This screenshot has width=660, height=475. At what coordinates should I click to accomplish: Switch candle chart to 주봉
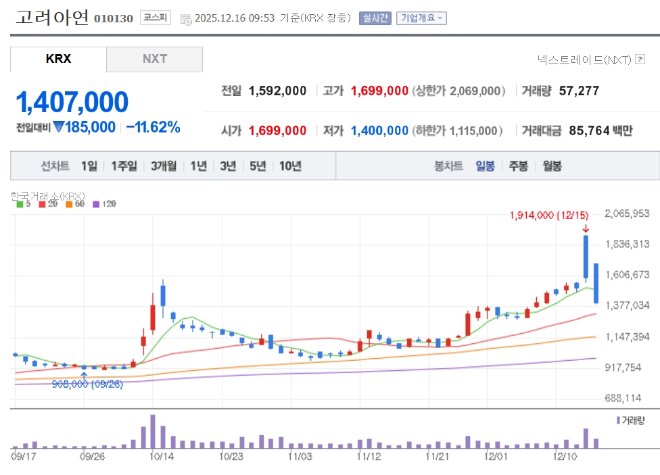tap(518, 166)
